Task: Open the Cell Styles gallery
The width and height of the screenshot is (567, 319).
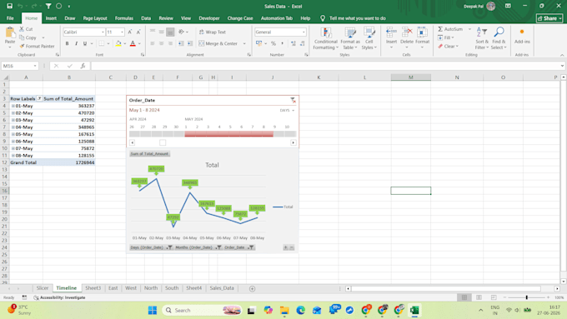Action: [x=369, y=38]
